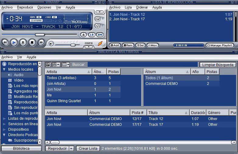Click the Los más puntuados icon
Screen dimensions: 238x154
click(10, 113)
